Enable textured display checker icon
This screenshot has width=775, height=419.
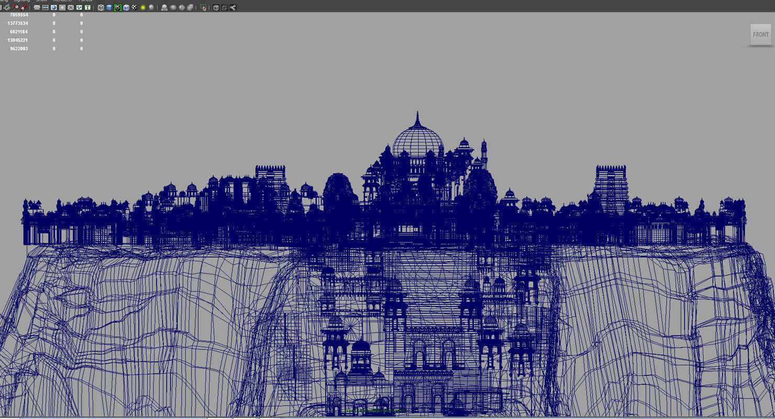135,7
